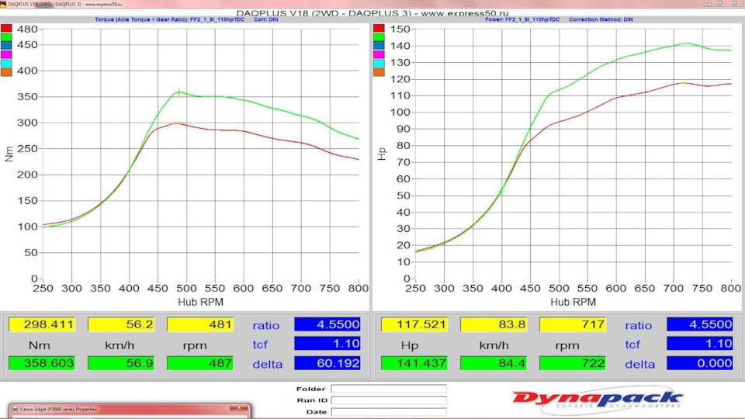The image size is (745, 419).
Task: Pick the cyan run swatch on power chart
Action: click(379, 63)
